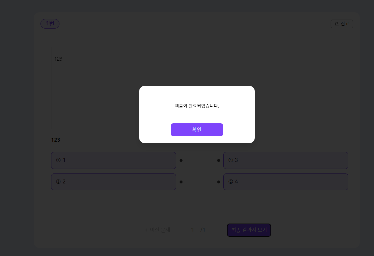
Task: Choose right option ② 4
Action: [286, 182]
